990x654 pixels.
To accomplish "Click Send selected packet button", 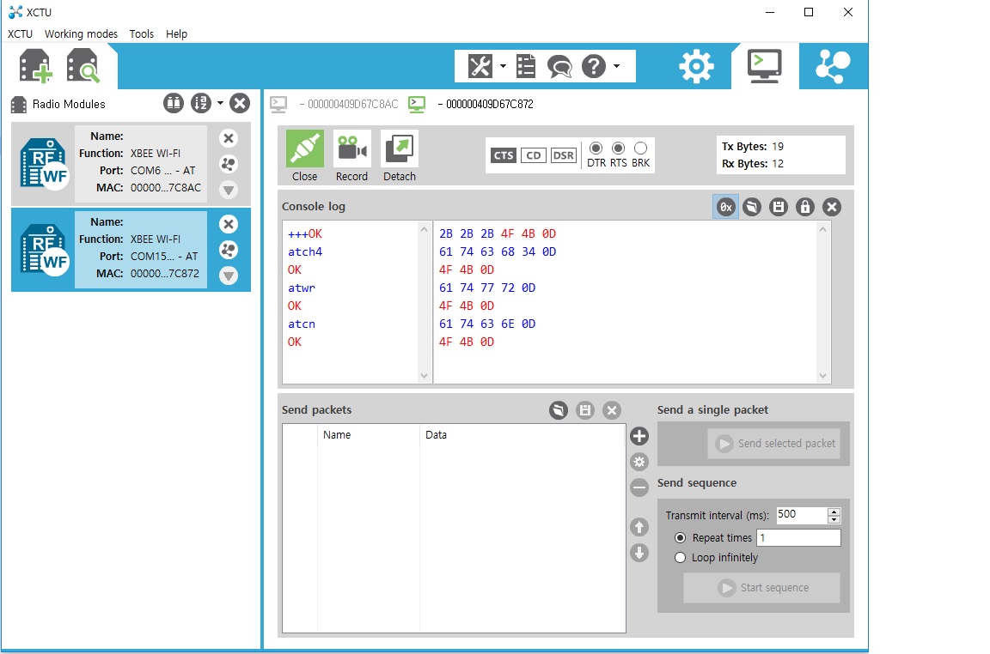I will [x=774, y=444].
